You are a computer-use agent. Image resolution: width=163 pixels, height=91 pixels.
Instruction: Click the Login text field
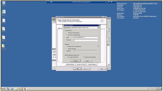coord(86,37)
